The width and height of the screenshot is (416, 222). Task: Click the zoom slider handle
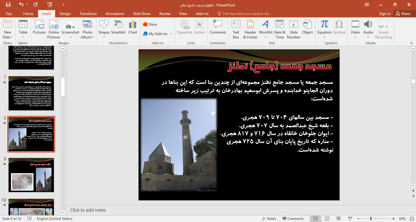[371, 219]
